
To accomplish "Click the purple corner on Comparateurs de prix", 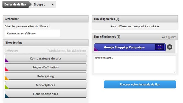I will coord(6,60).
